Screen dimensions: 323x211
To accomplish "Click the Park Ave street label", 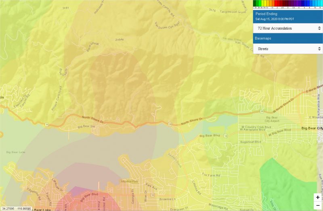I will pos(151,186).
